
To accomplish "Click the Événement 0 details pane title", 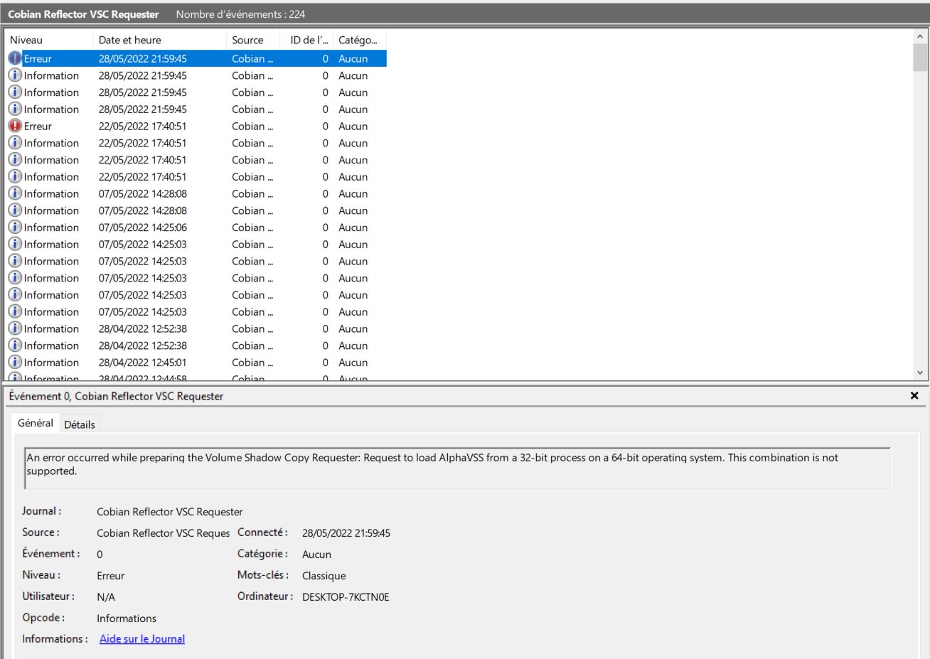I will pos(116,396).
